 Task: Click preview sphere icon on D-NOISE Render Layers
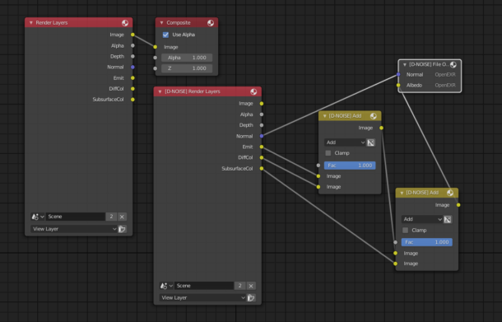coord(253,91)
